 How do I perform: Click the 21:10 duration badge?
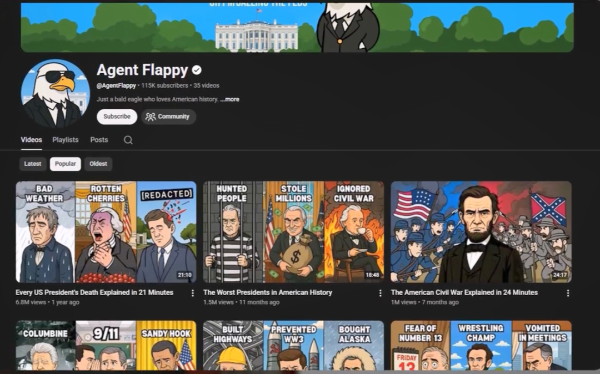[x=184, y=275]
